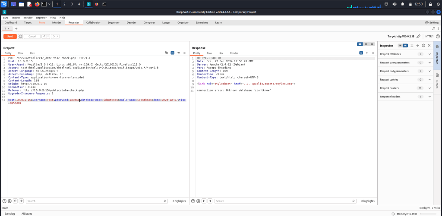Edit target with the pencil icon
This screenshot has height=216, width=442.
[418, 36]
